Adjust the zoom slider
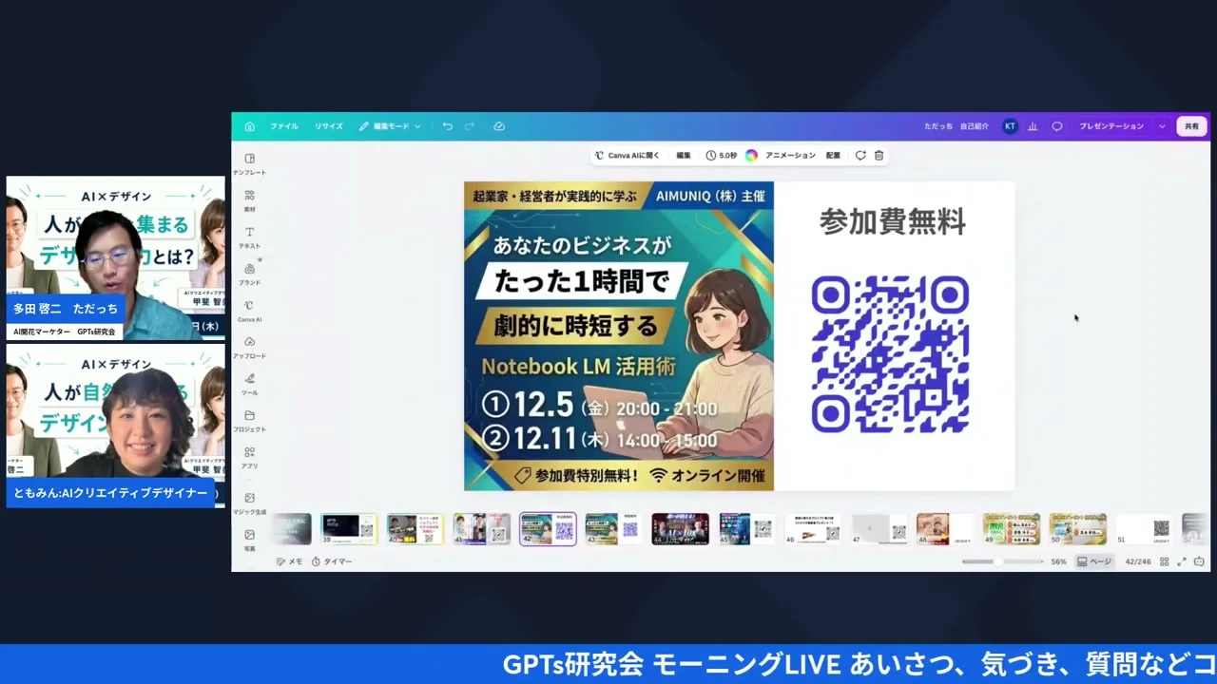The height and width of the screenshot is (684, 1217). pyautogui.click(x=1002, y=561)
